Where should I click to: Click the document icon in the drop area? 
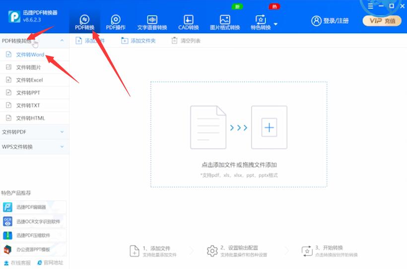(x=208, y=127)
